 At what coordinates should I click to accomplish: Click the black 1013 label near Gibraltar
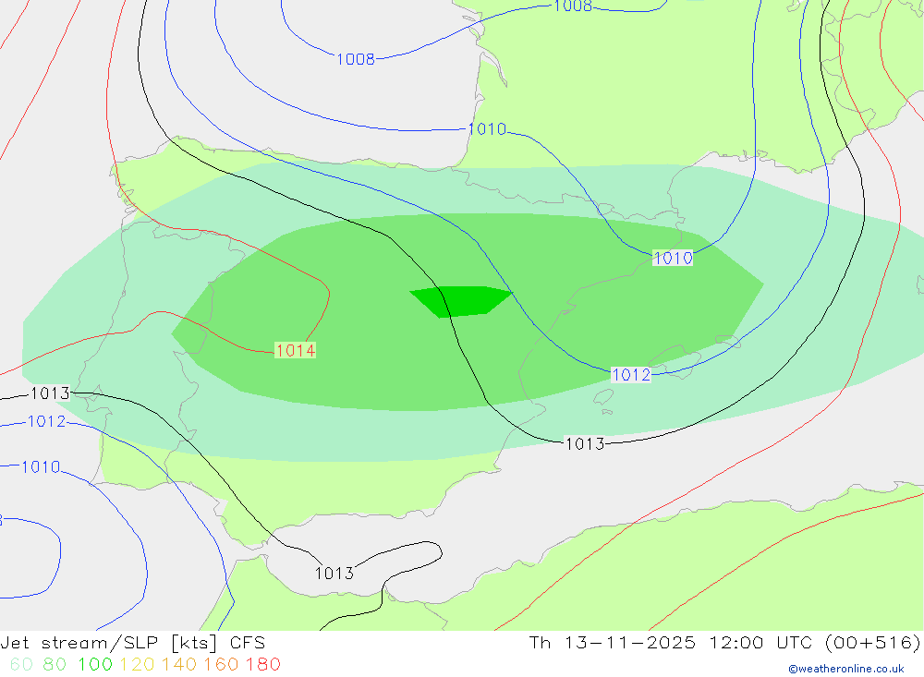click(x=334, y=574)
